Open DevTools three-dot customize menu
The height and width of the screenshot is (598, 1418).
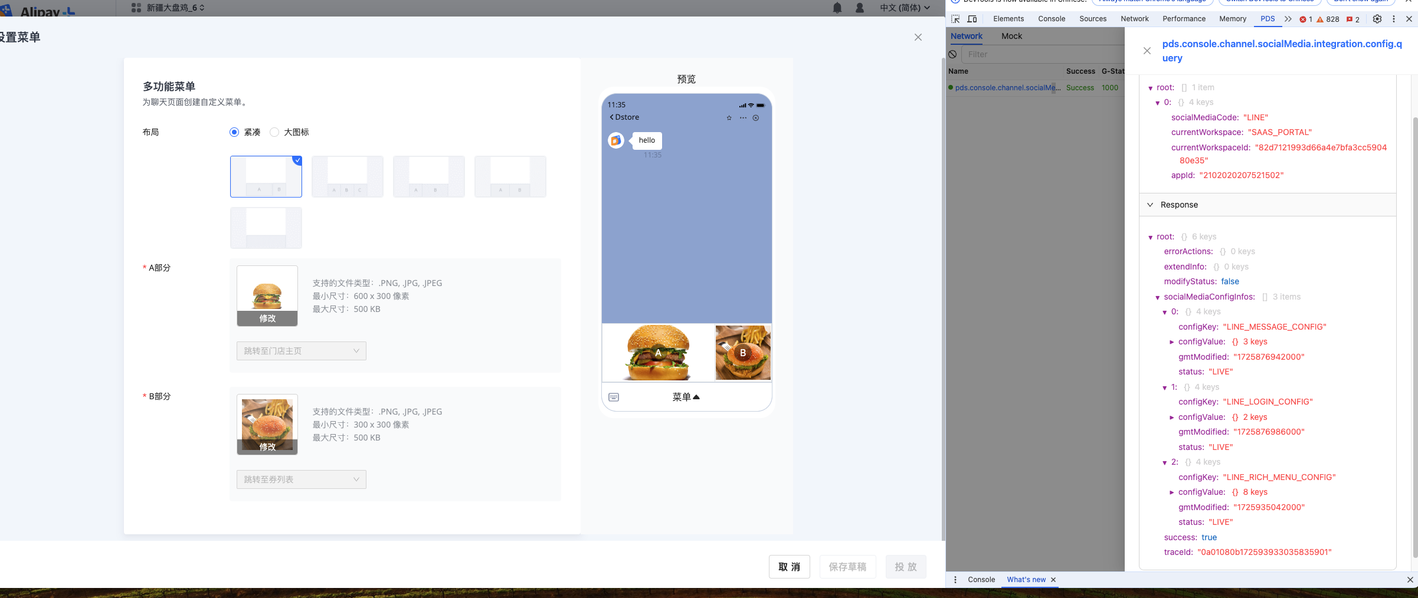tap(1394, 19)
